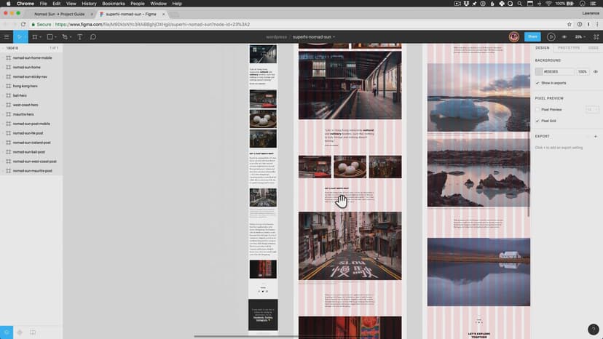Select the Text tool
The image size is (603, 339).
pos(79,36)
